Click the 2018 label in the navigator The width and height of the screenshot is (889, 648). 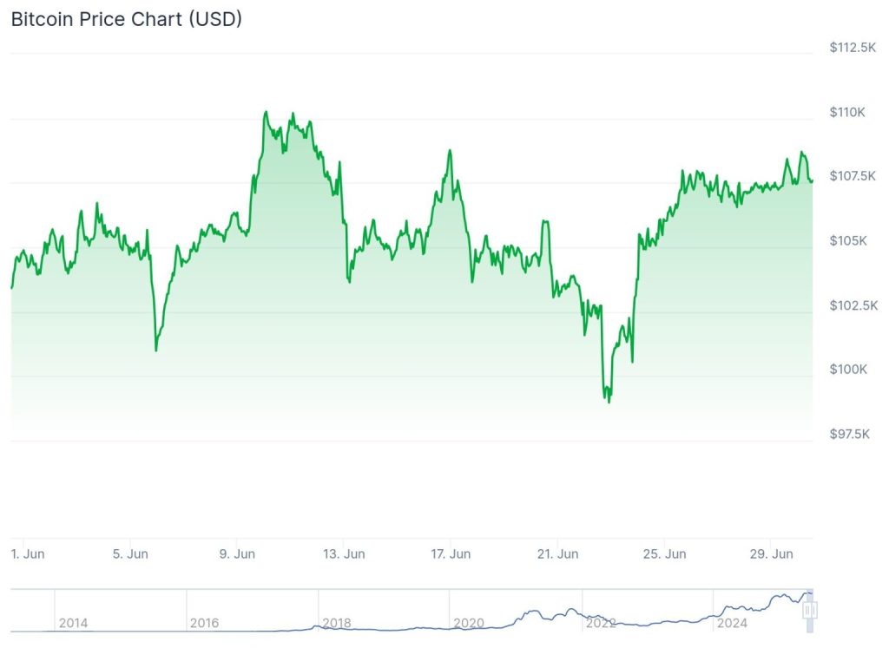pyautogui.click(x=336, y=623)
